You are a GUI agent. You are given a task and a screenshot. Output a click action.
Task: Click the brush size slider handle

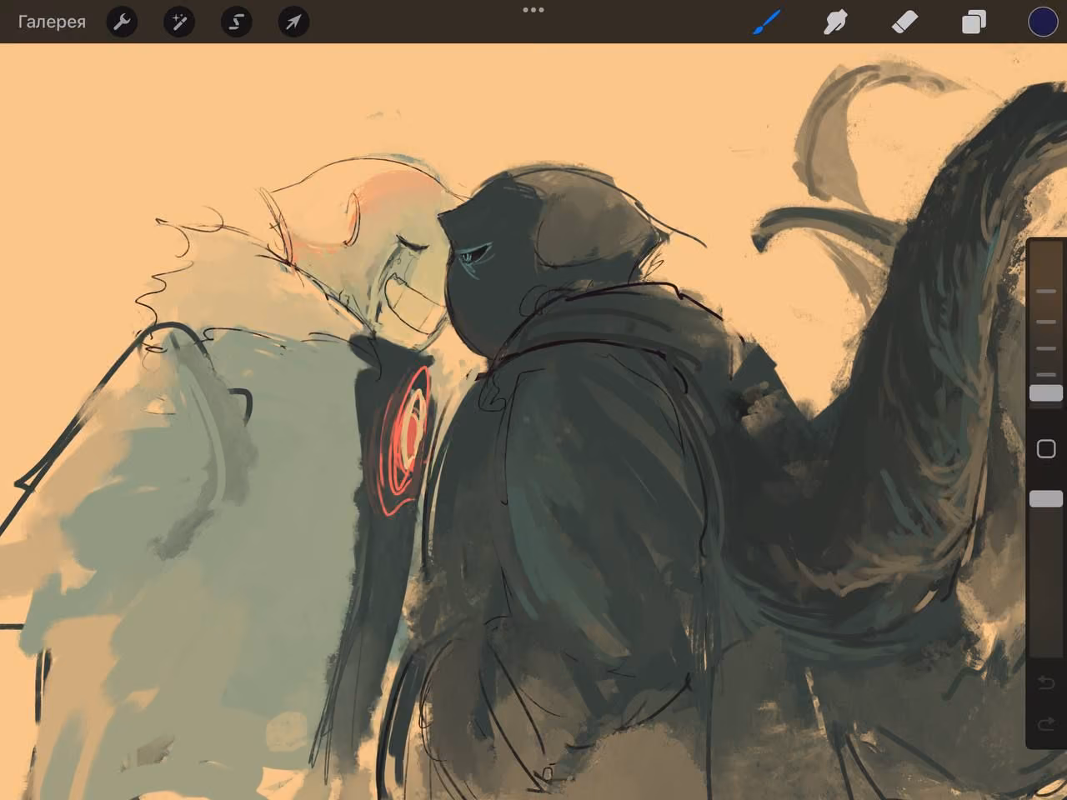coord(1046,393)
